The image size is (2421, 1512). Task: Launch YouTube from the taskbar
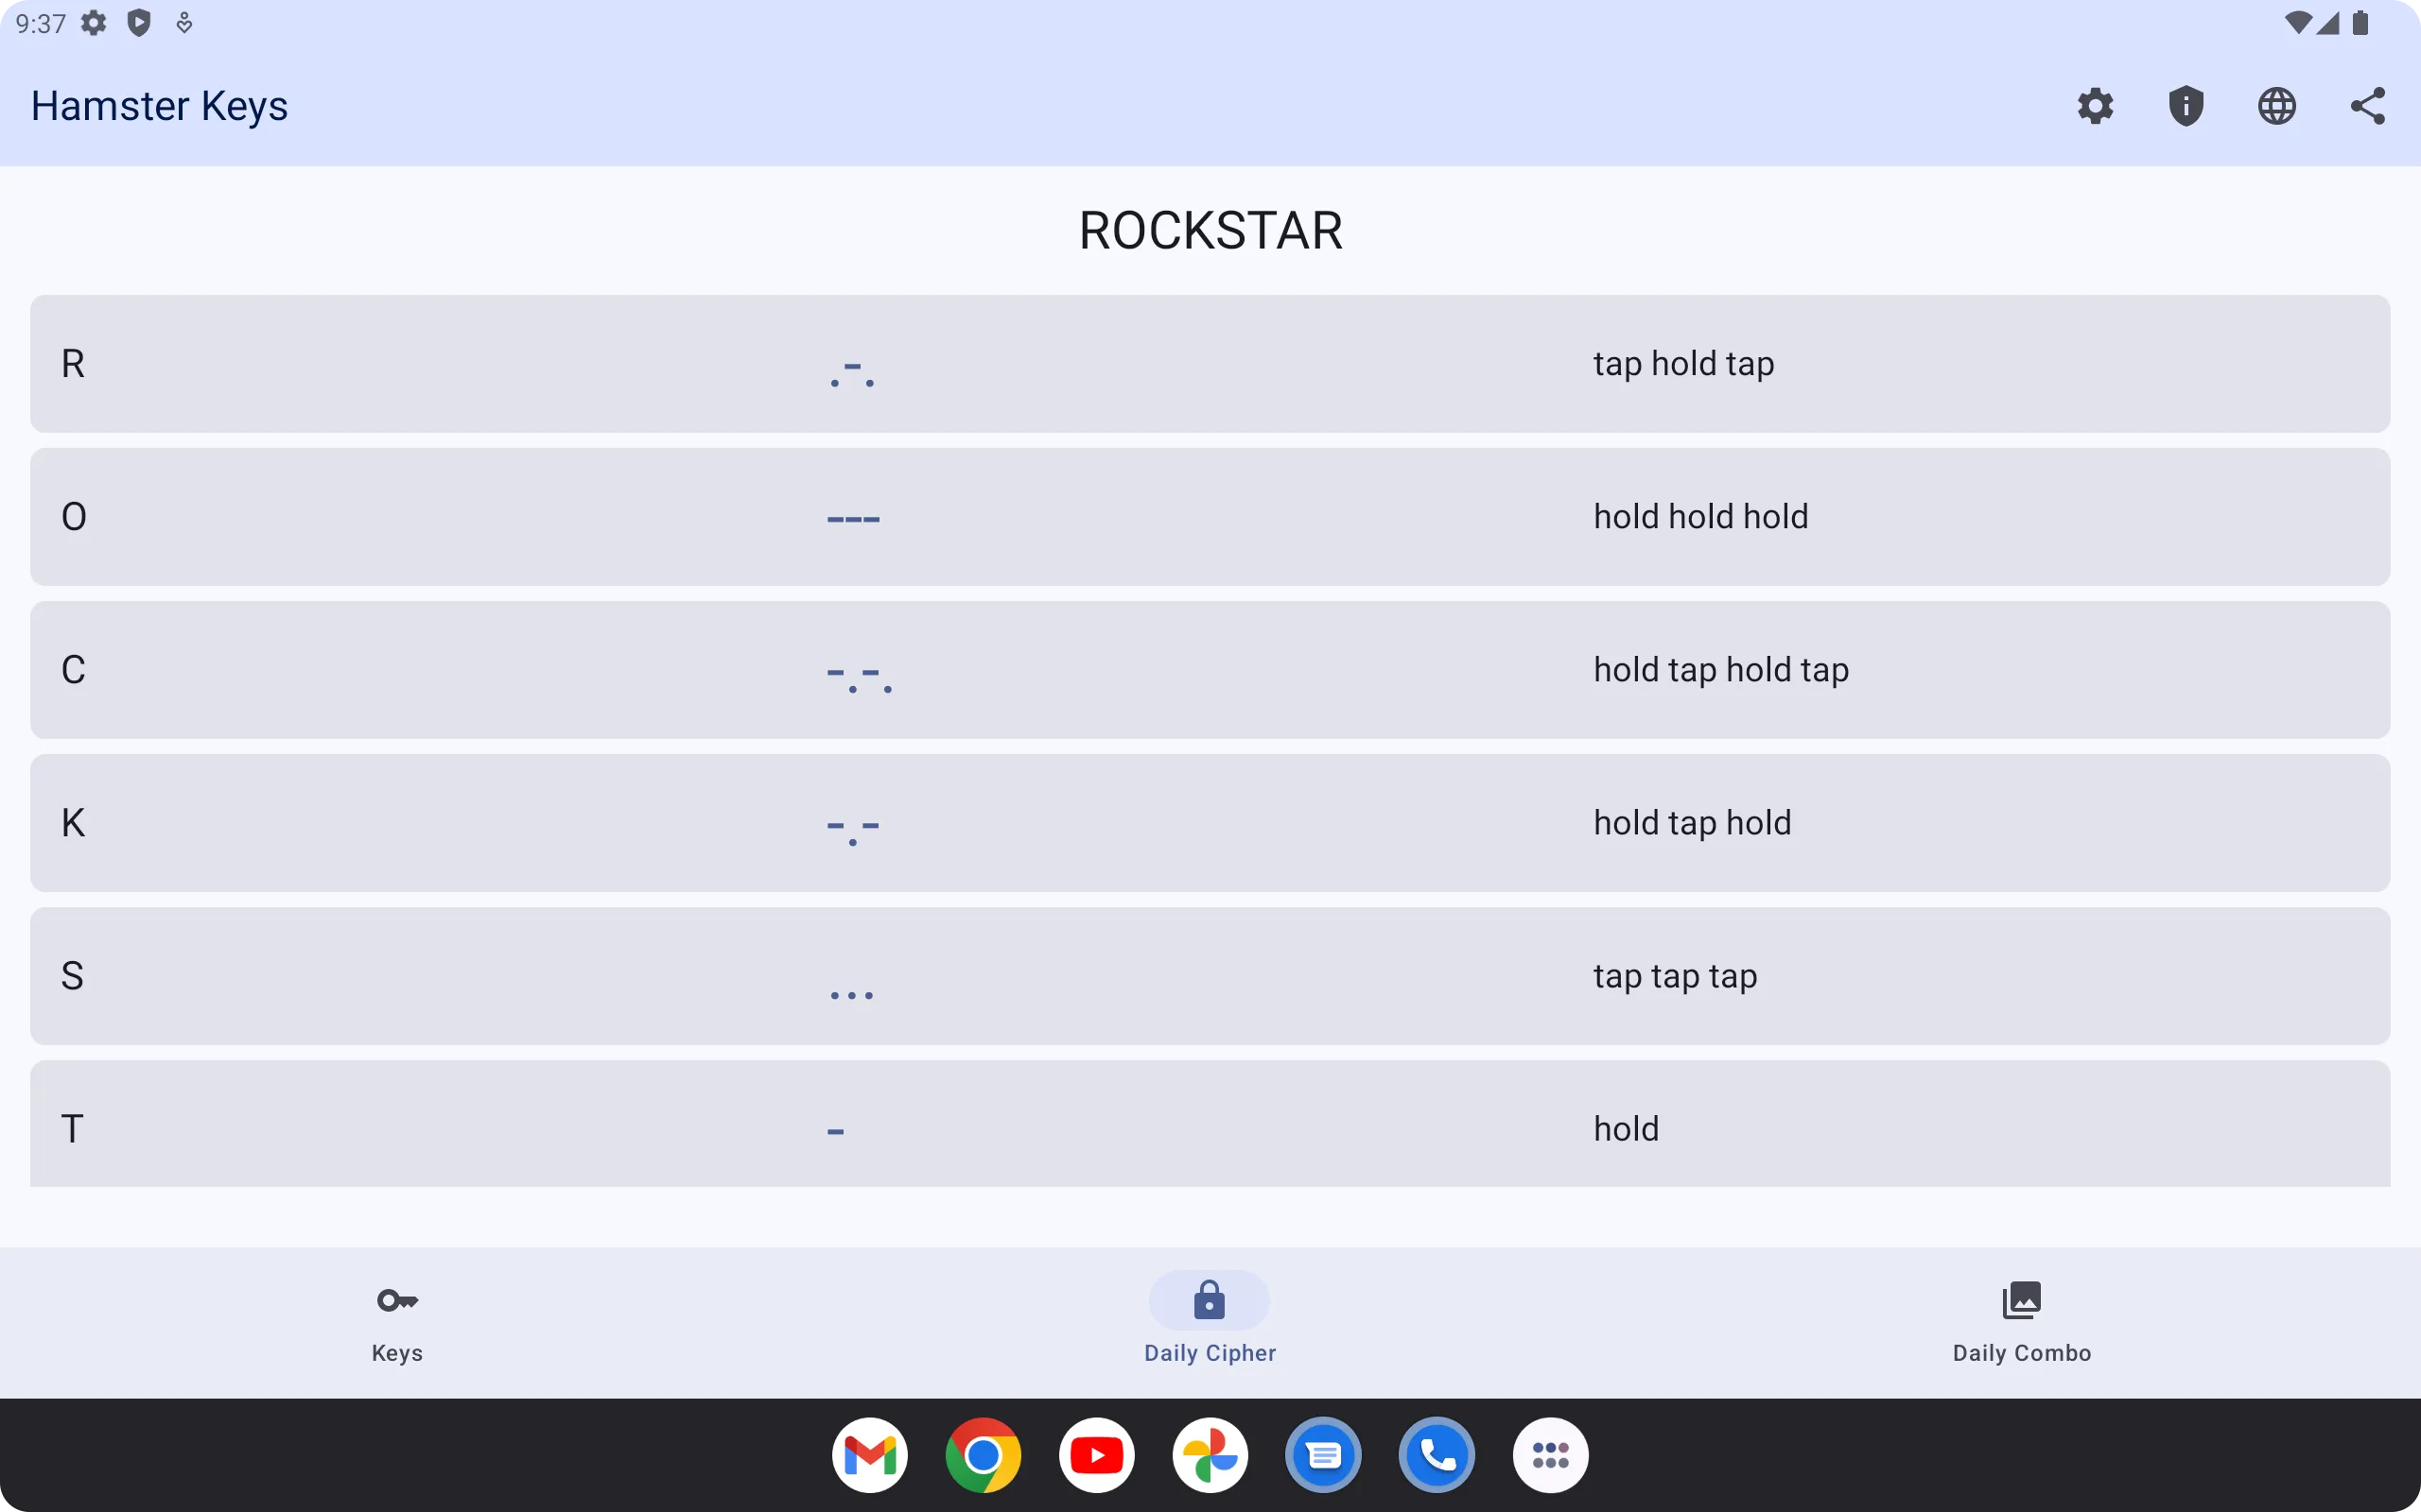click(x=1096, y=1455)
